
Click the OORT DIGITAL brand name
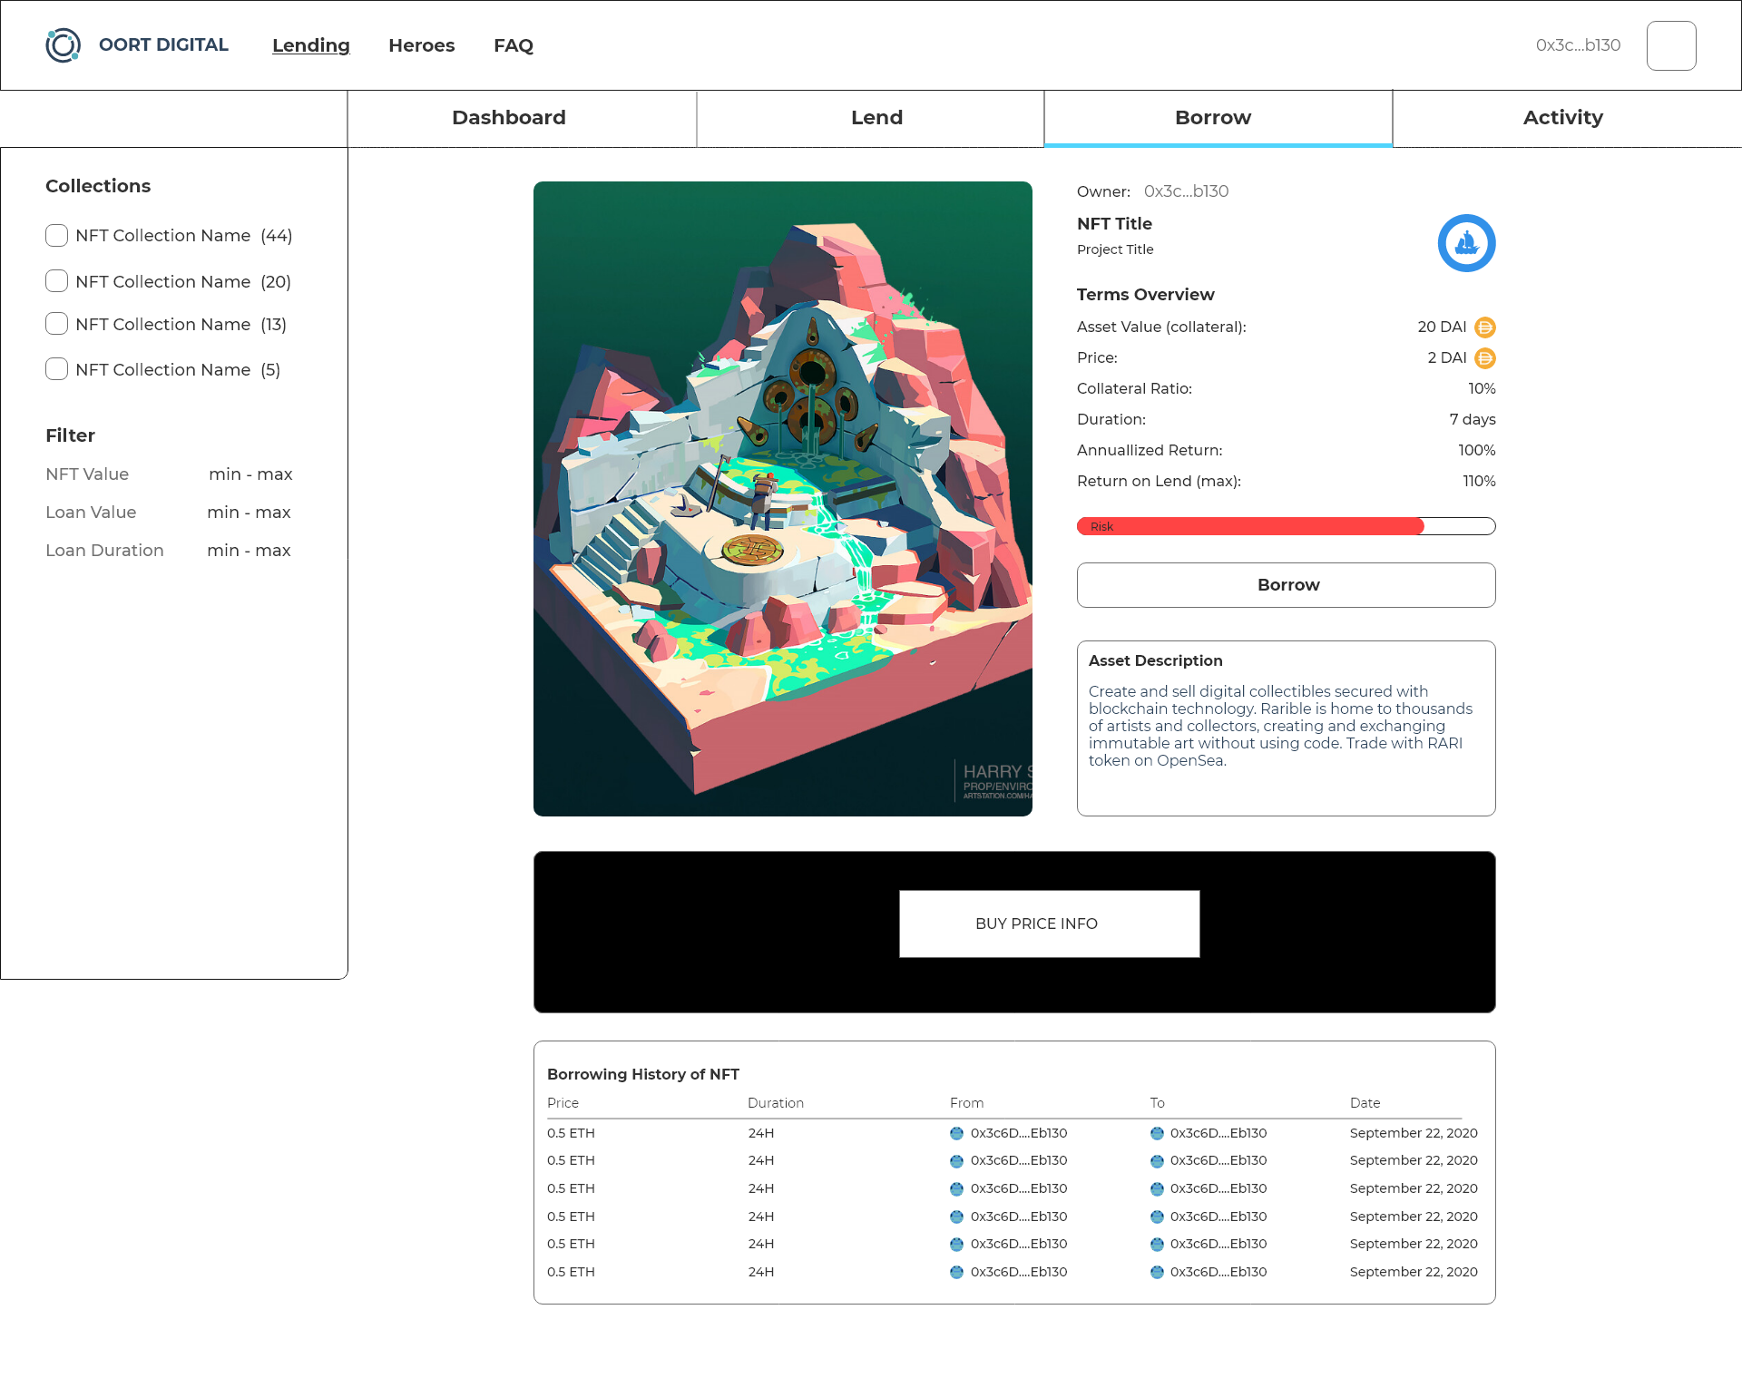pyautogui.click(x=163, y=45)
